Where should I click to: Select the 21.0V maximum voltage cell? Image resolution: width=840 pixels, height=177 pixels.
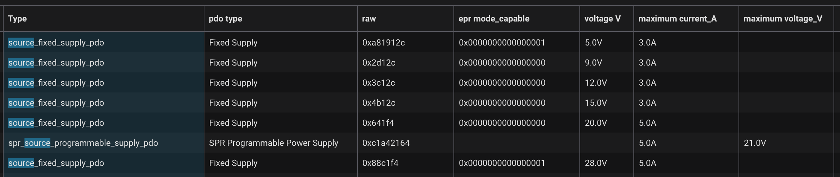(786, 143)
